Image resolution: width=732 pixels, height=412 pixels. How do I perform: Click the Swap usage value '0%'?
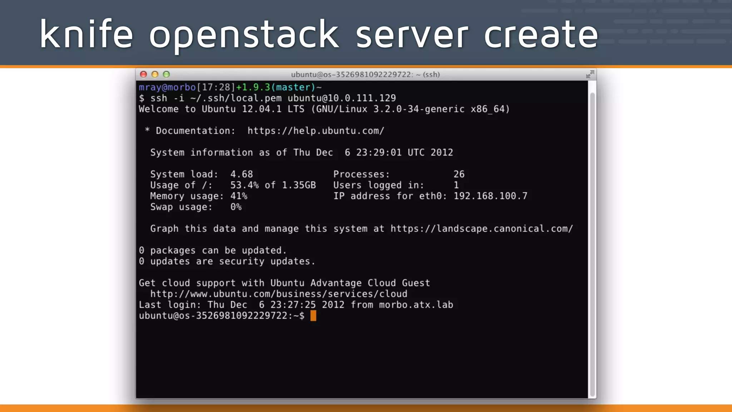click(x=236, y=207)
